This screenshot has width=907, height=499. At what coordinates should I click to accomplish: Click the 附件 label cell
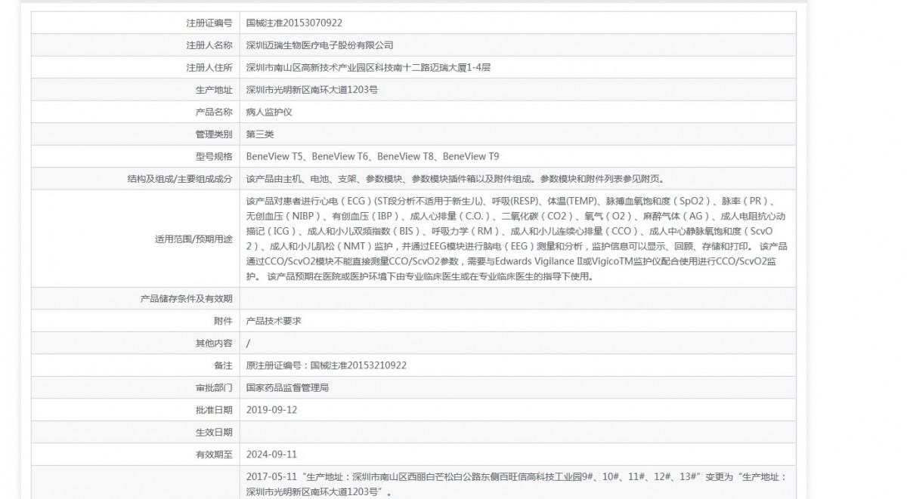tap(223, 321)
